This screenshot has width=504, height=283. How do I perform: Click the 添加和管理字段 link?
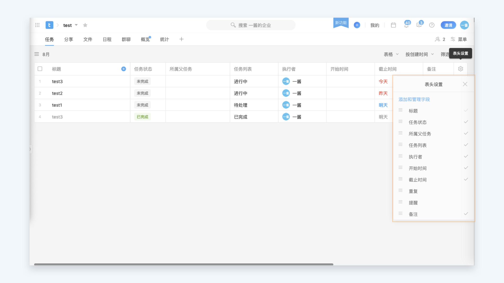[414, 100]
